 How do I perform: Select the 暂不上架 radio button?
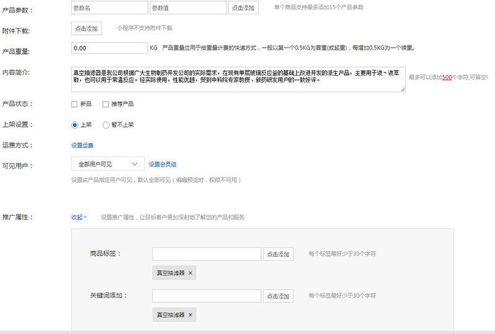(106, 125)
